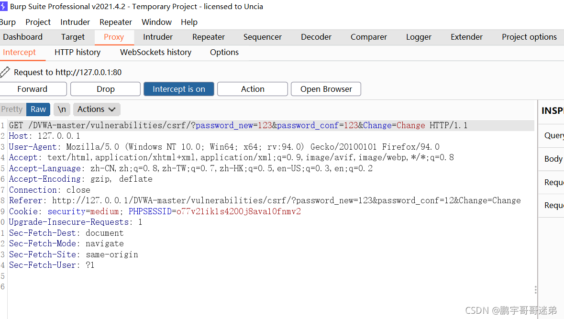Image resolution: width=564 pixels, height=319 pixels.
Task: Click the Sec-Fetch-Mode: navigate line
Action: (x=66, y=243)
